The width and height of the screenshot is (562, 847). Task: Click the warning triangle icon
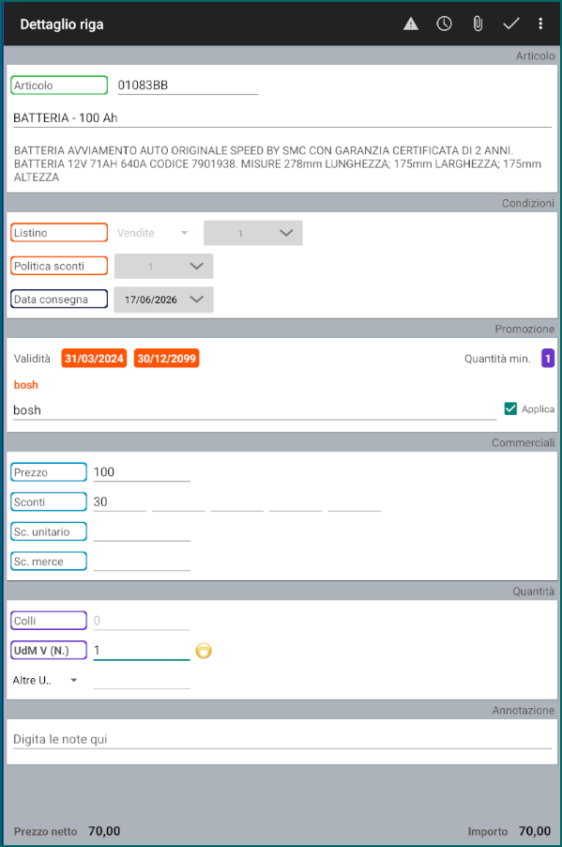[x=411, y=23]
